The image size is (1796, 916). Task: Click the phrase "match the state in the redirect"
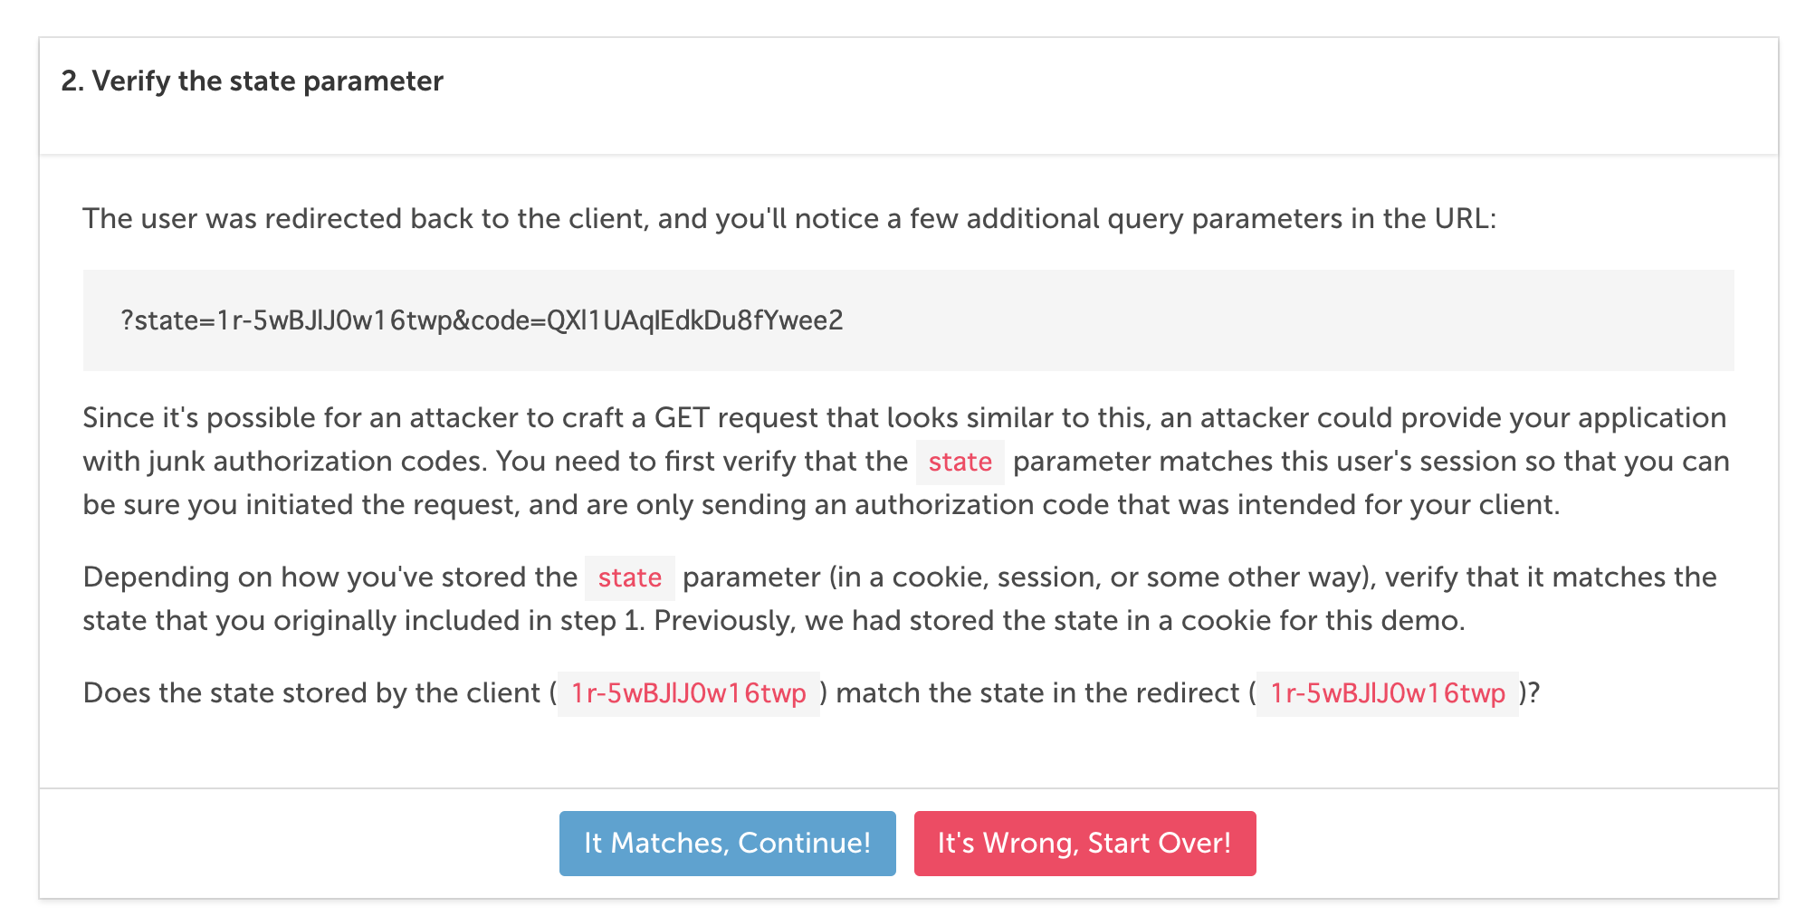(x=1037, y=693)
